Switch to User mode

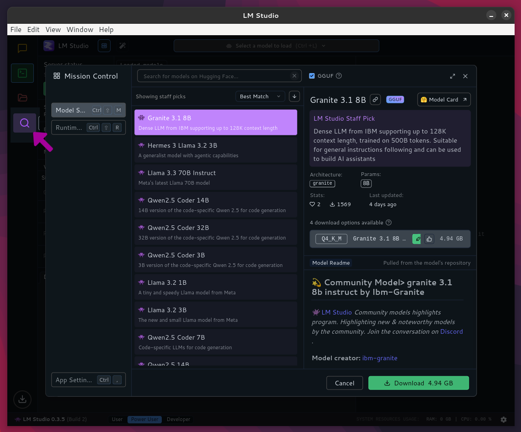pyautogui.click(x=117, y=419)
